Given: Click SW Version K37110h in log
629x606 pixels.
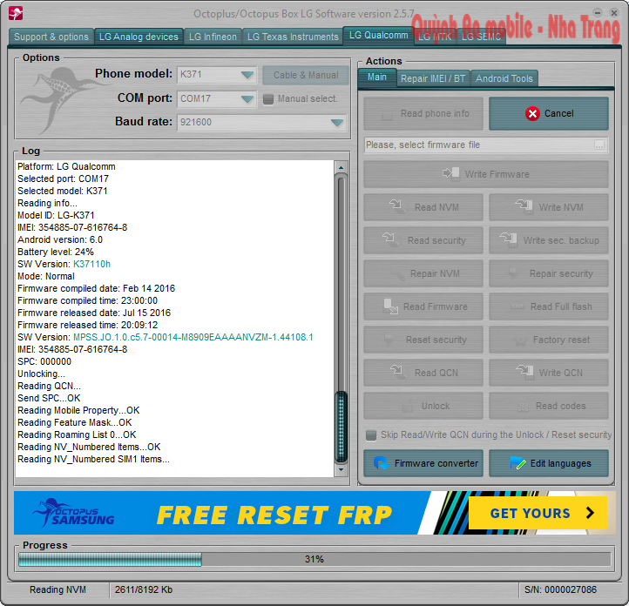Looking at the screenshot, I should point(64,264).
